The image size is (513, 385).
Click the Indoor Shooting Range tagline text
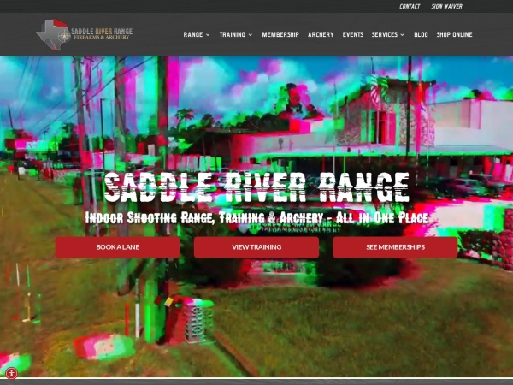(x=256, y=217)
